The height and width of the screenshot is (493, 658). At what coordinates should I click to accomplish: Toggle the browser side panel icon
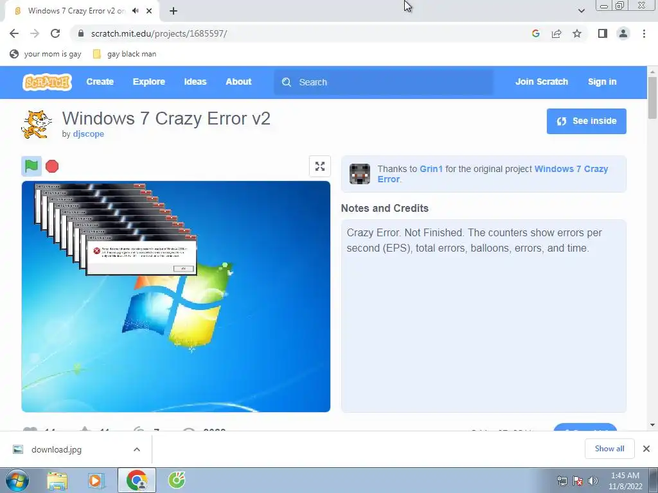tap(603, 33)
